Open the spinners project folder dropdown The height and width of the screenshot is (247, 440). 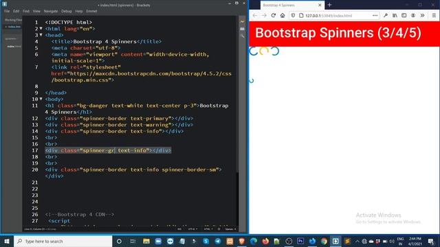point(11,38)
